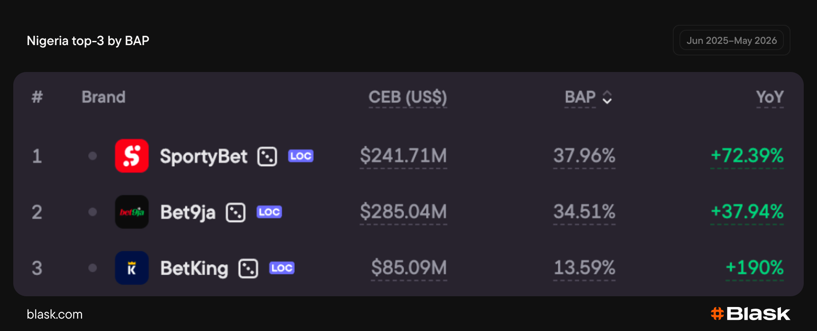
Task: Click the dice icon beside BetKing
Action: [x=249, y=269]
